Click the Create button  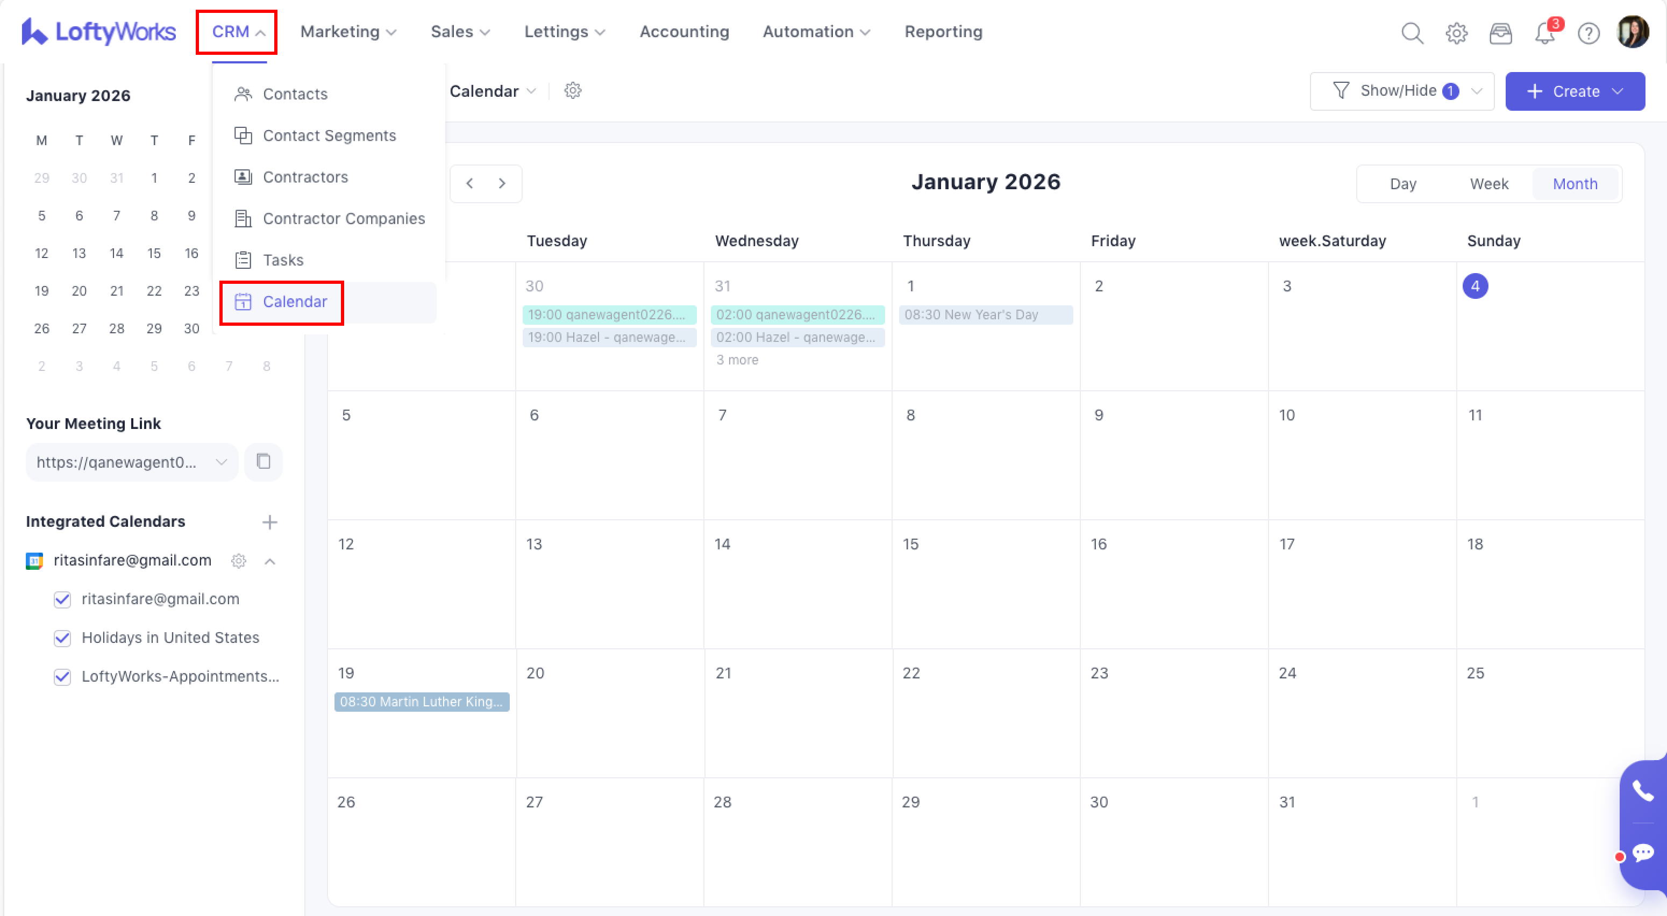[1575, 91]
